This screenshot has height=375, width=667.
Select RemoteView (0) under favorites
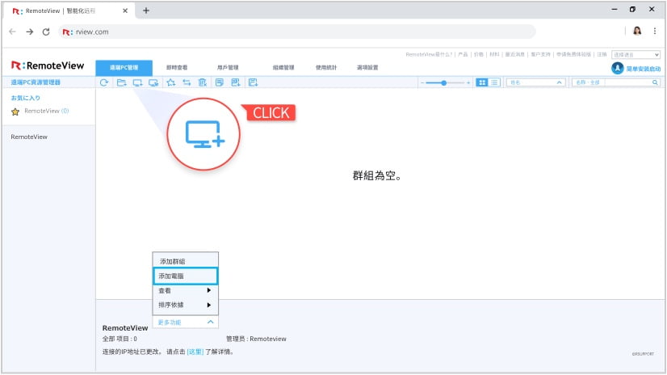pos(46,111)
